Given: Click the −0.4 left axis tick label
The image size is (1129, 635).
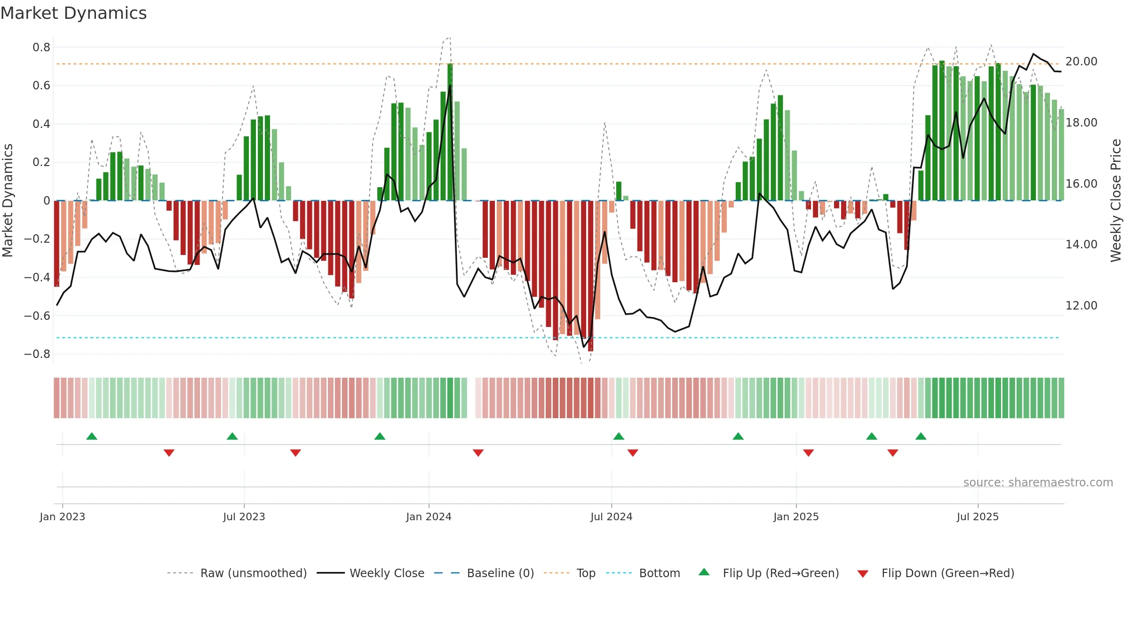Looking at the screenshot, I should (37, 278).
